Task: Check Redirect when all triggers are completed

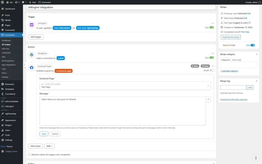Action: tap(29, 155)
